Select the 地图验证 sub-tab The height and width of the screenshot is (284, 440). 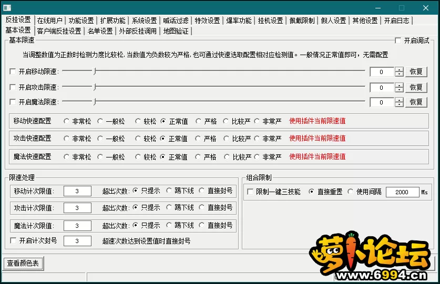[x=176, y=31]
